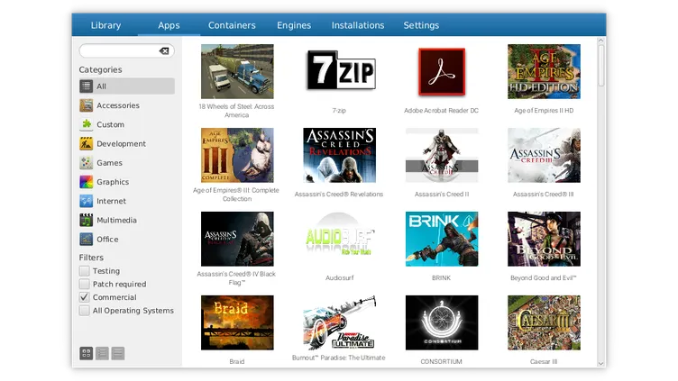The height and width of the screenshot is (381, 678).
Task: Select the Graphics category icon
Action: click(x=86, y=181)
